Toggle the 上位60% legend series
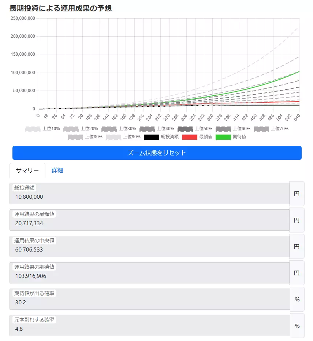This screenshot has width=313, height=341. 233,129
